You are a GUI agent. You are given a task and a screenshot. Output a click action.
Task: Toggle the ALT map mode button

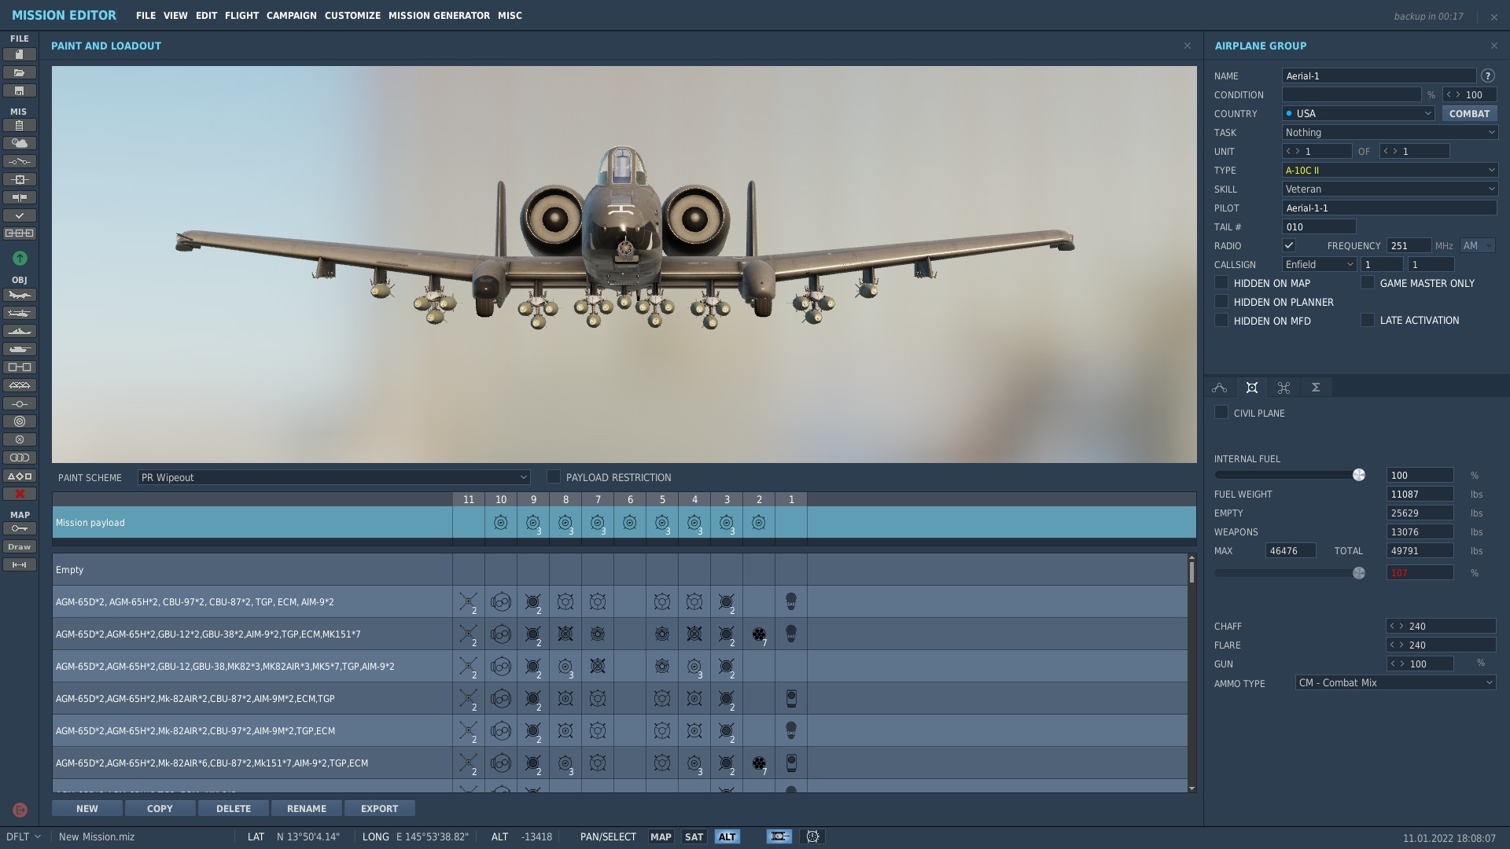click(x=727, y=836)
